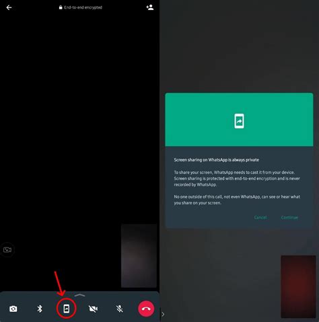Tap the red self-view thumbnail on the right screen
Image resolution: width=319 pixels, height=322 pixels.
298,286
